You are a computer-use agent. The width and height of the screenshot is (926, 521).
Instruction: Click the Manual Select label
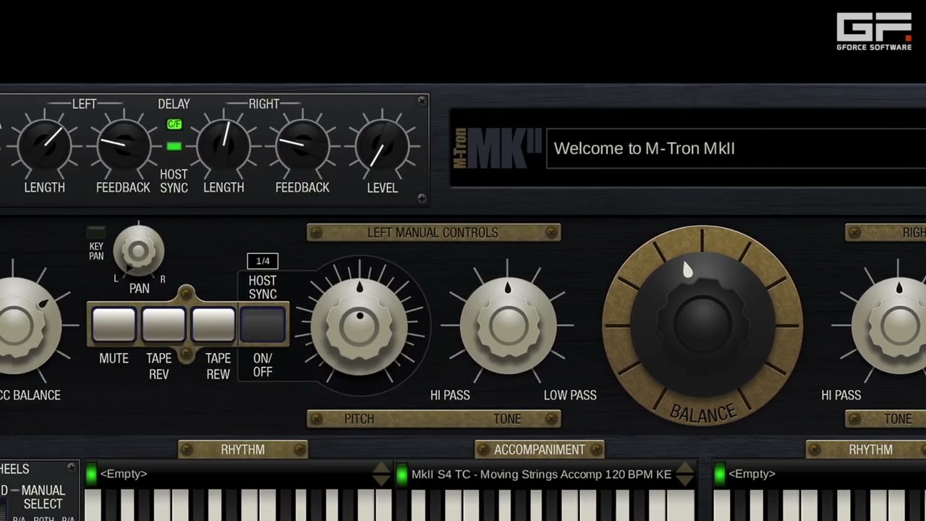click(43, 497)
